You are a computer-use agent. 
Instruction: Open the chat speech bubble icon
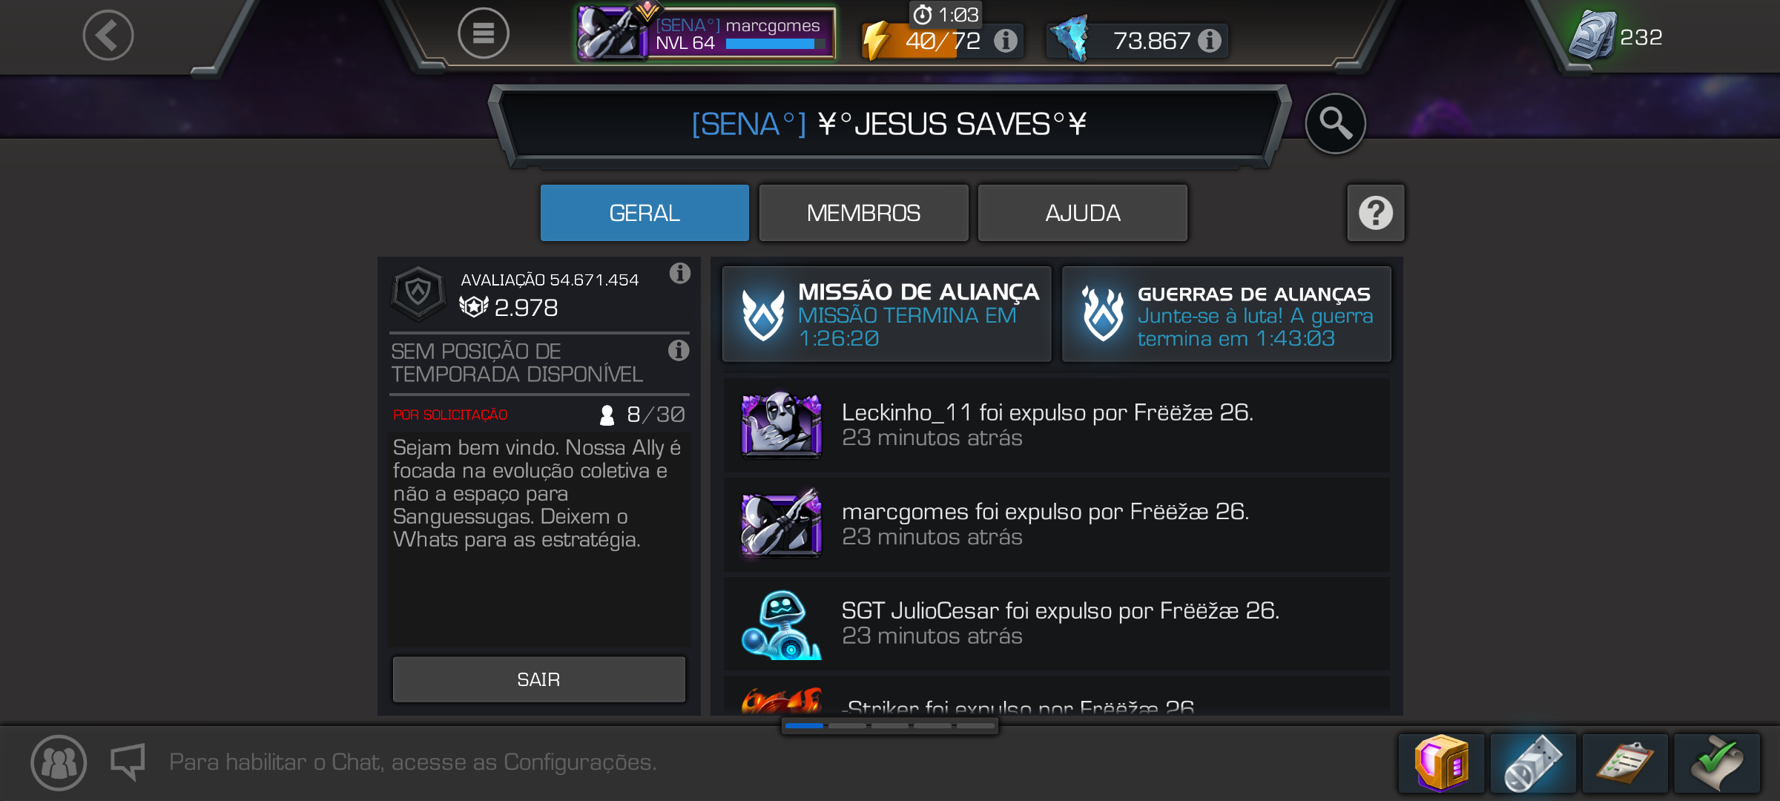point(128,762)
